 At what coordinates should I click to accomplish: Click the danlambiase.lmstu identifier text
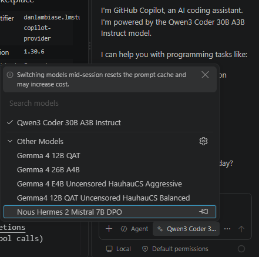52,17
